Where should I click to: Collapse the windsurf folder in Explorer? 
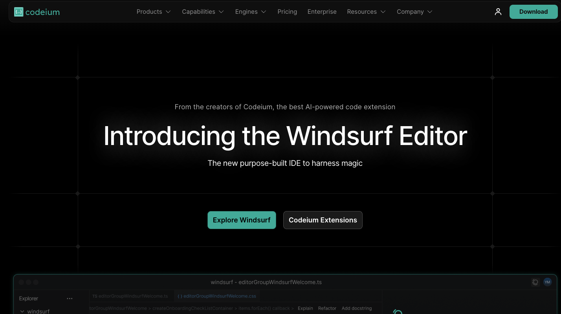pyautogui.click(x=22, y=311)
